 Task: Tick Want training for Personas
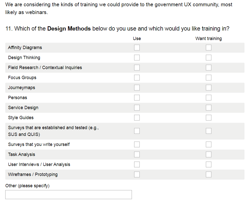(208, 98)
